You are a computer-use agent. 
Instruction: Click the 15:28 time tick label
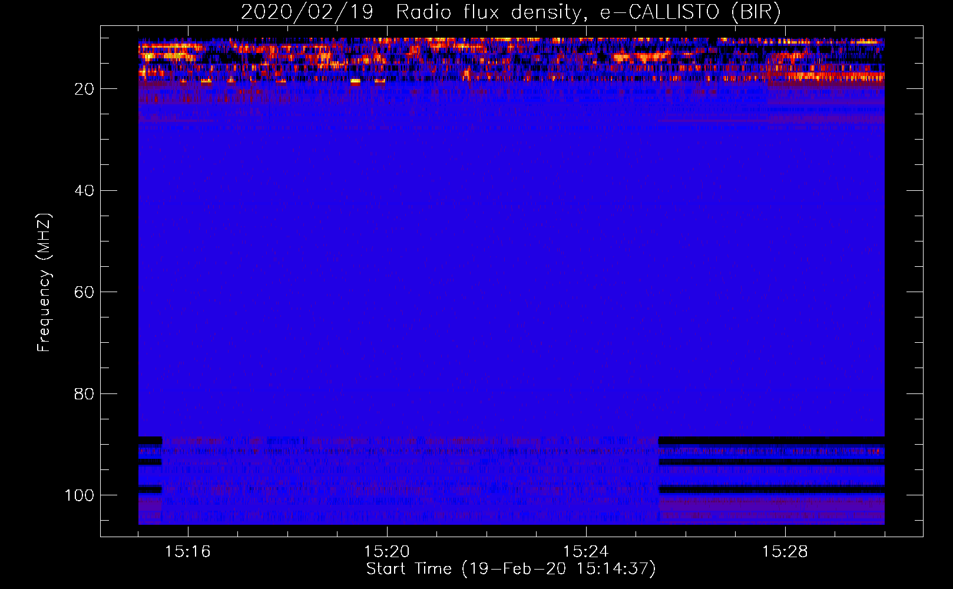(x=785, y=552)
